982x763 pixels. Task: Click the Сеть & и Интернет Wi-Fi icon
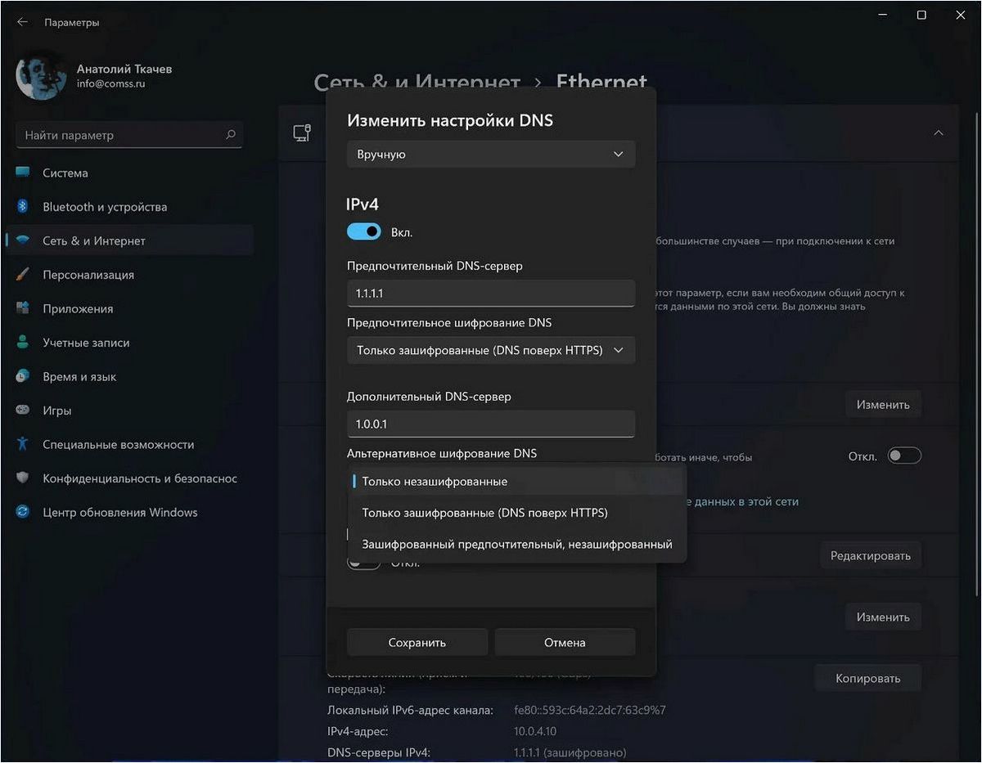(23, 241)
